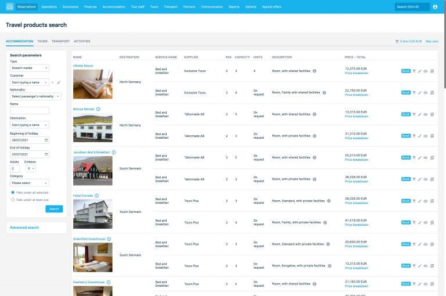Add Hillside Resort 12,375.00 EUR room to cart

tap(414, 71)
